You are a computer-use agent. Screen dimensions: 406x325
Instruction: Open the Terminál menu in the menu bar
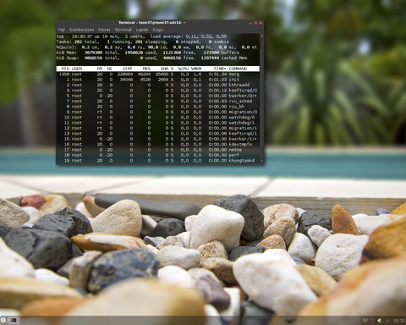pos(123,30)
